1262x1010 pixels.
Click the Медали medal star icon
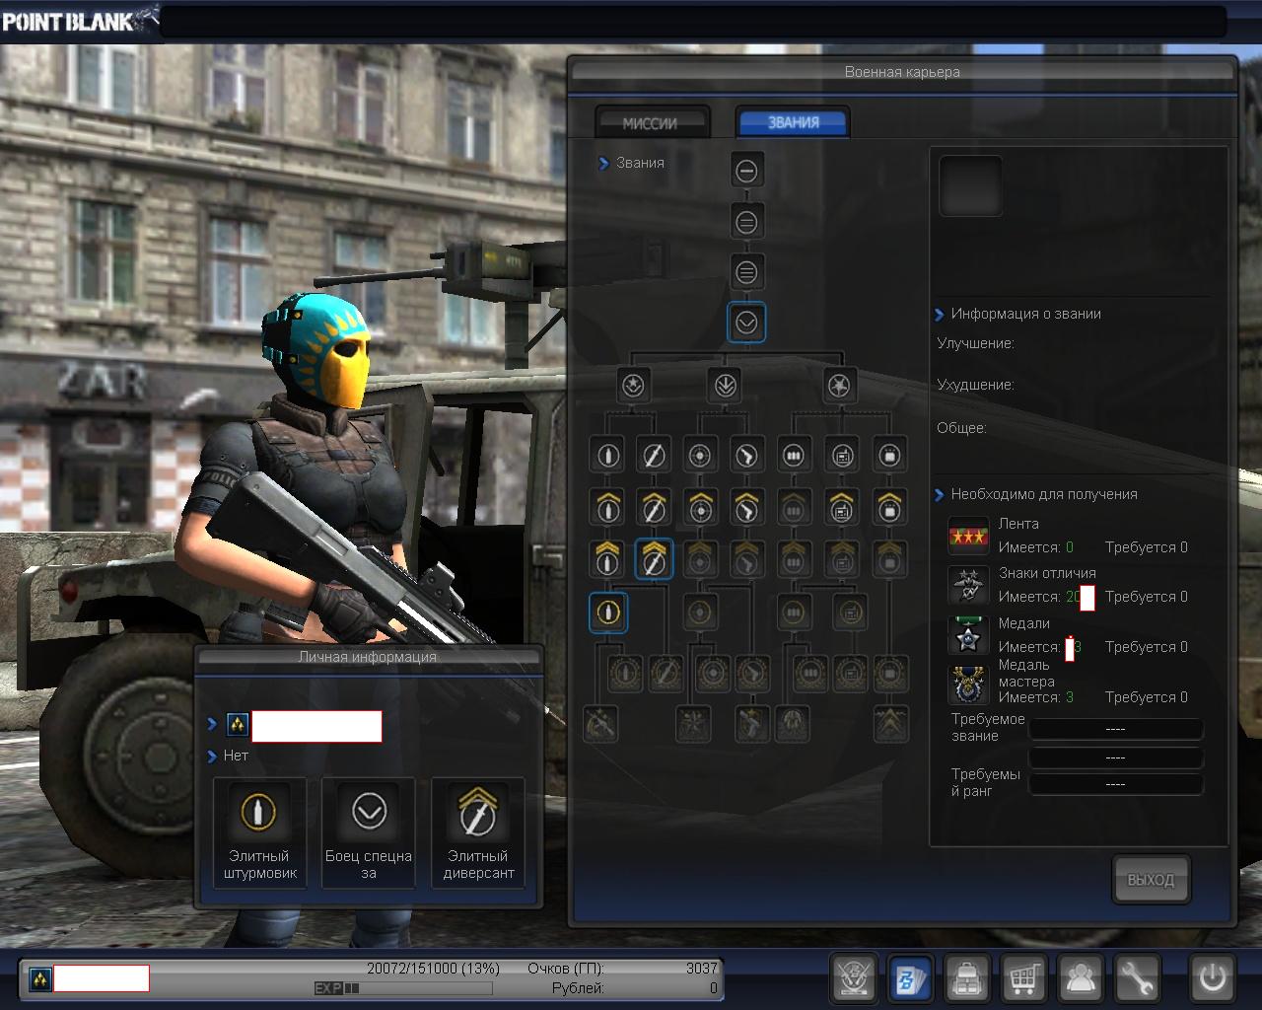pos(968,636)
